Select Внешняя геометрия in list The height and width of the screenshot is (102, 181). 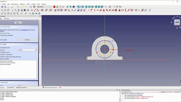[x=5, y=64]
